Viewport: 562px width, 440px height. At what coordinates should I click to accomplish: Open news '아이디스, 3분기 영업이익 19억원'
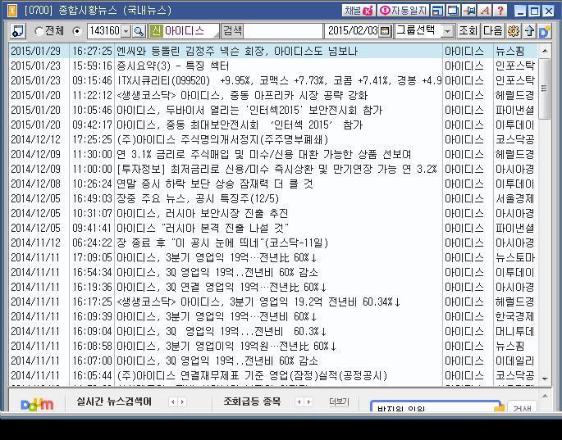(x=273, y=347)
